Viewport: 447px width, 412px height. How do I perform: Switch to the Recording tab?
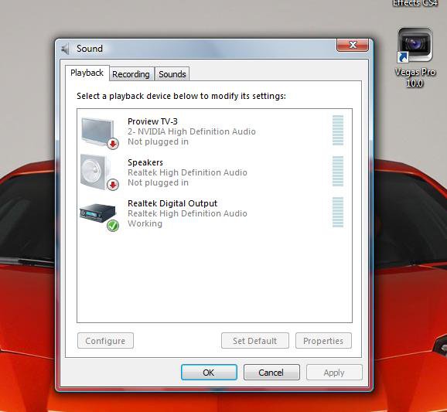point(131,74)
